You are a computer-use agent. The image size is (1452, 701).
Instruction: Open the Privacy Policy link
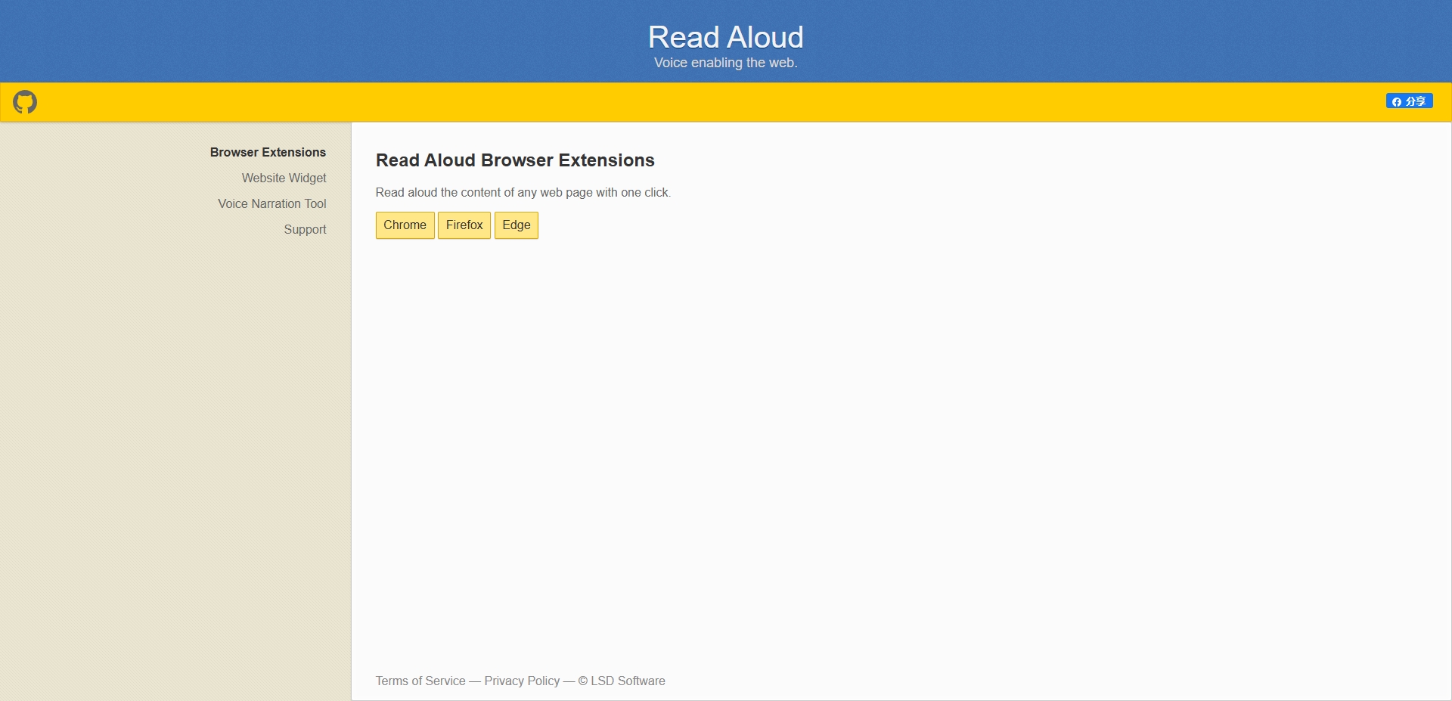522,681
